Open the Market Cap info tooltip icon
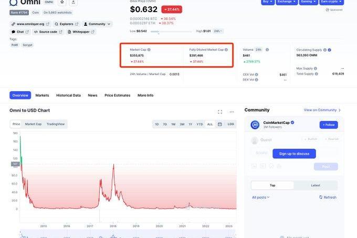 [x=149, y=50]
